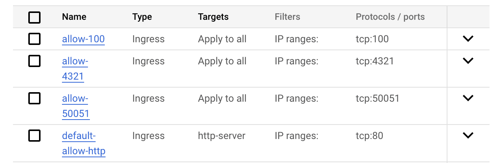Show more for the tcp:50051 row
Viewport: 501px width, 163px height.
468,98
